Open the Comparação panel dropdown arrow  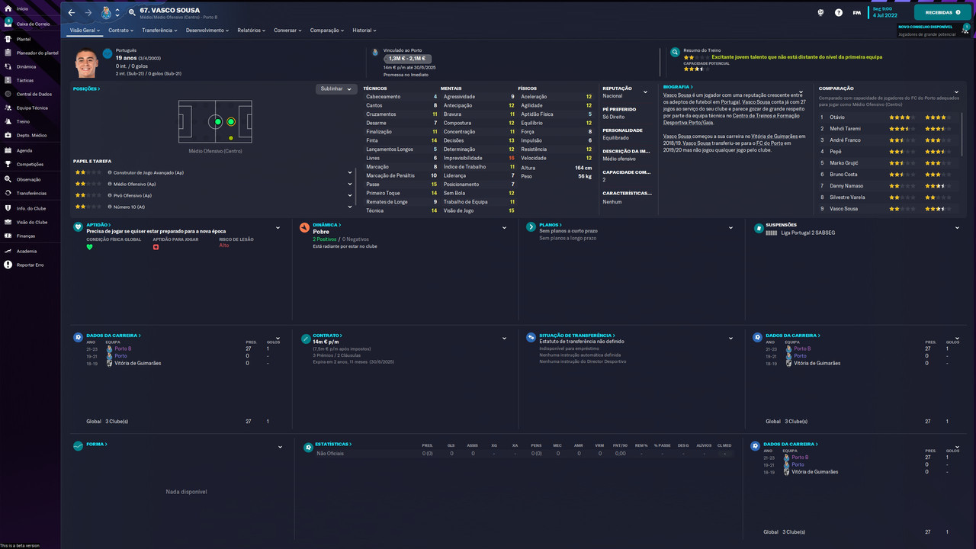point(956,92)
